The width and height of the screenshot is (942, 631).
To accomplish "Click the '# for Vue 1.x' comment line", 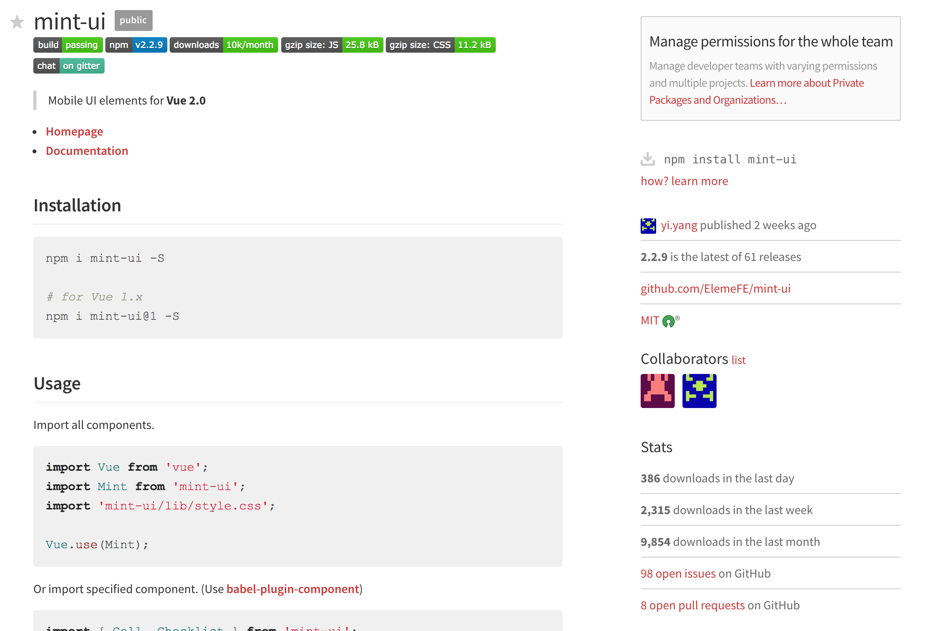I will point(94,297).
